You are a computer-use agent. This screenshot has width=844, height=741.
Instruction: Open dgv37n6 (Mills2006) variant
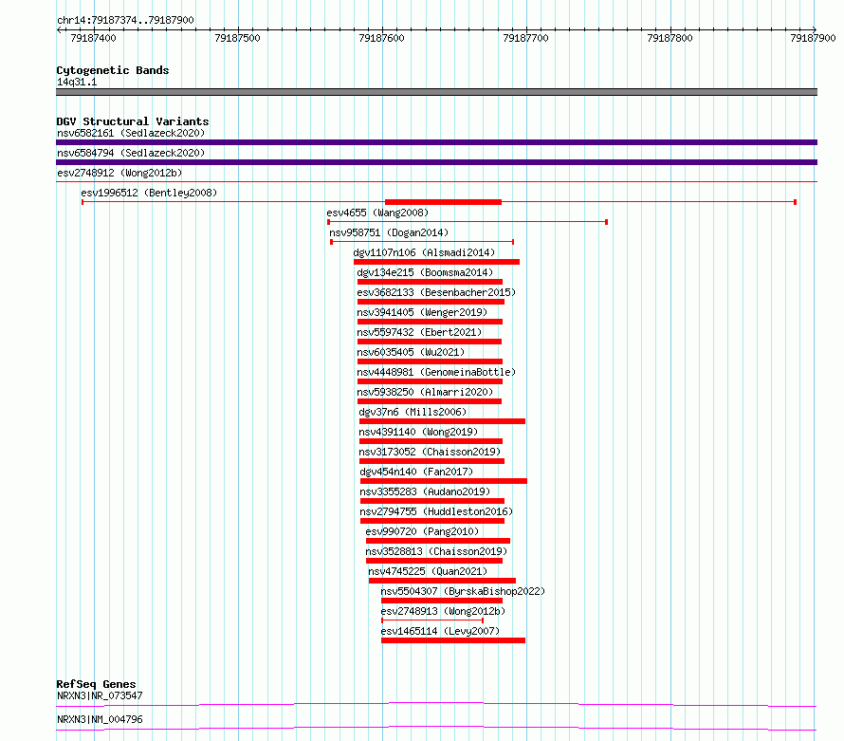tap(413, 412)
